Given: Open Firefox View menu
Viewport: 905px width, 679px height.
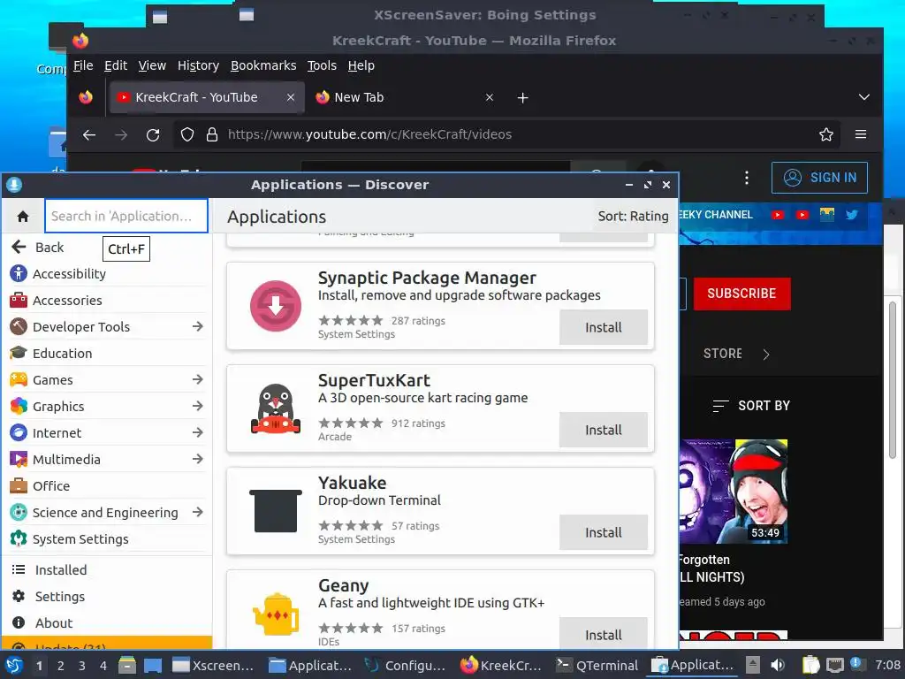Looking at the screenshot, I should click(x=152, y=65).
